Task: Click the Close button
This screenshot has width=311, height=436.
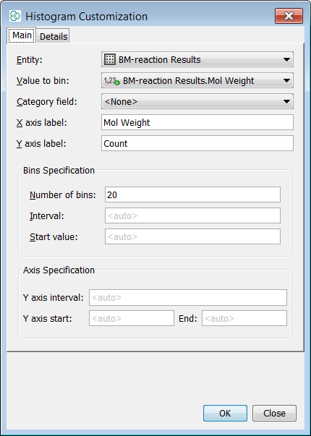Action: 274,413
